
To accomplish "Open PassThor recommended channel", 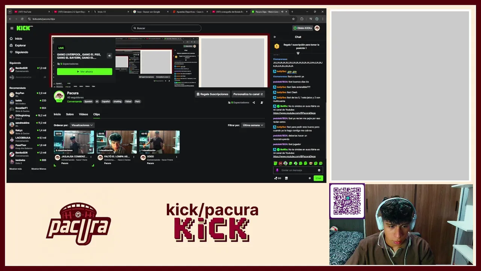I will (x=28, y=146).
